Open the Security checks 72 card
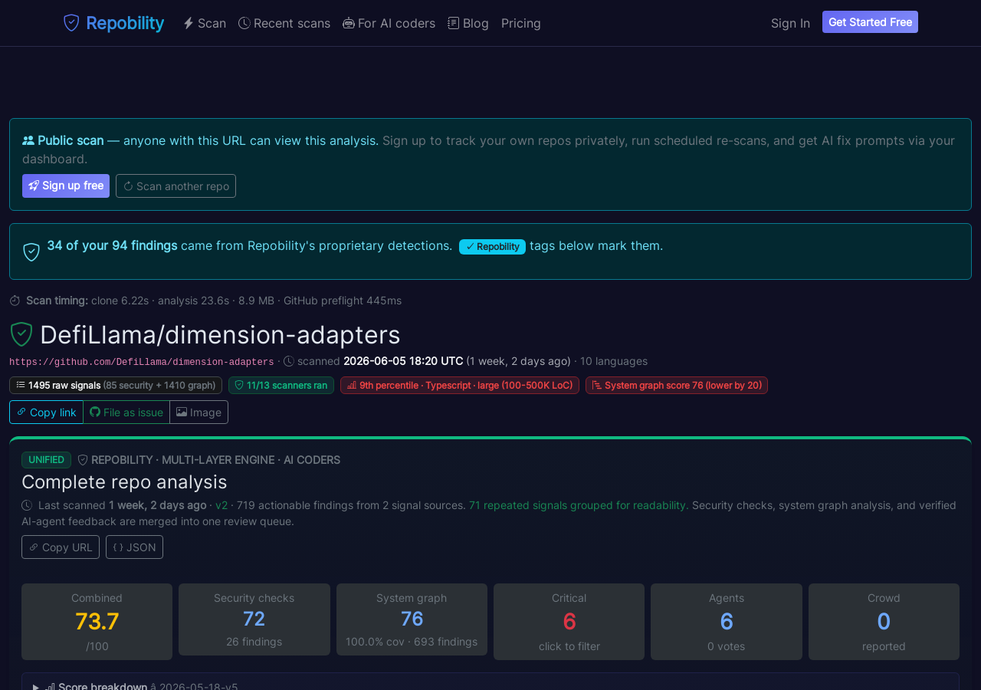Viewport: 981px width, 690px height. (x=254, y=619)
